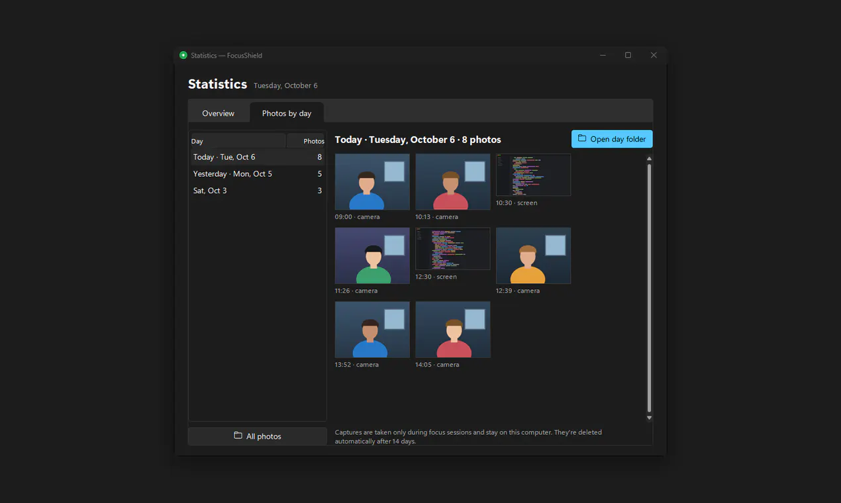
Task: Click the photo count 5 for Yesterday
Action: pos(320,174)
